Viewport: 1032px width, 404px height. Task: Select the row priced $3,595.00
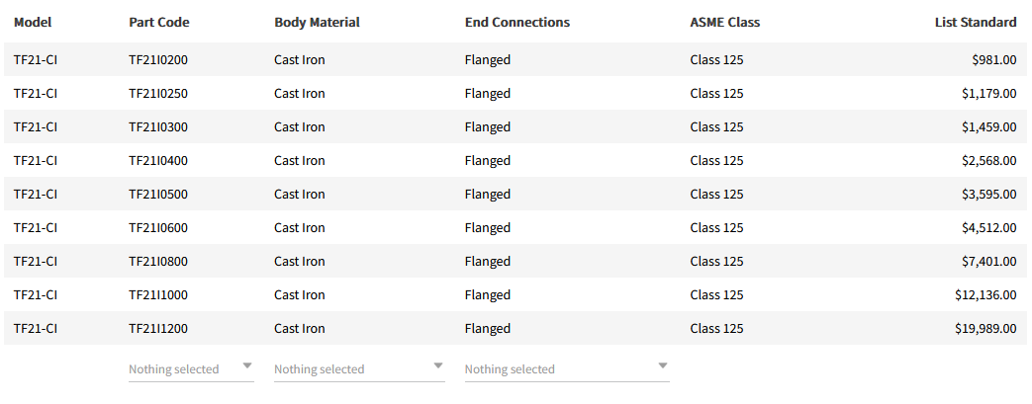(x=988, y=194)
